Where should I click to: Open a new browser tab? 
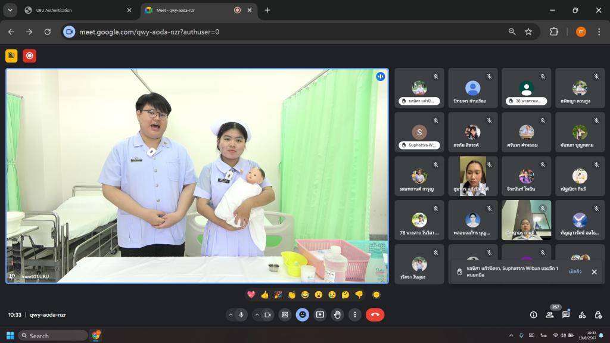267,10
